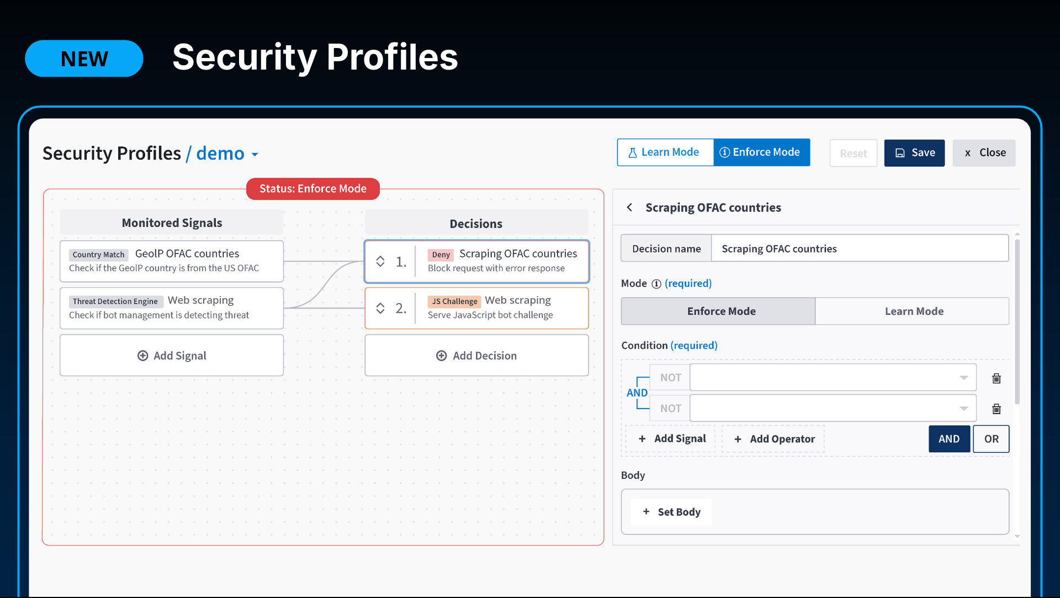Open the second condition signal dropdown

(833, 408)
